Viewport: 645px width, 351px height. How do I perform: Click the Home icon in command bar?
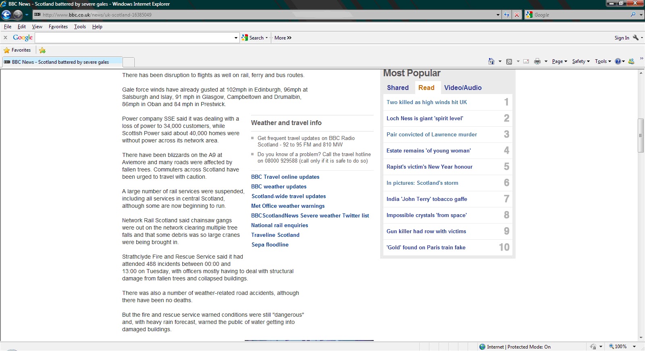pos(491,61)
